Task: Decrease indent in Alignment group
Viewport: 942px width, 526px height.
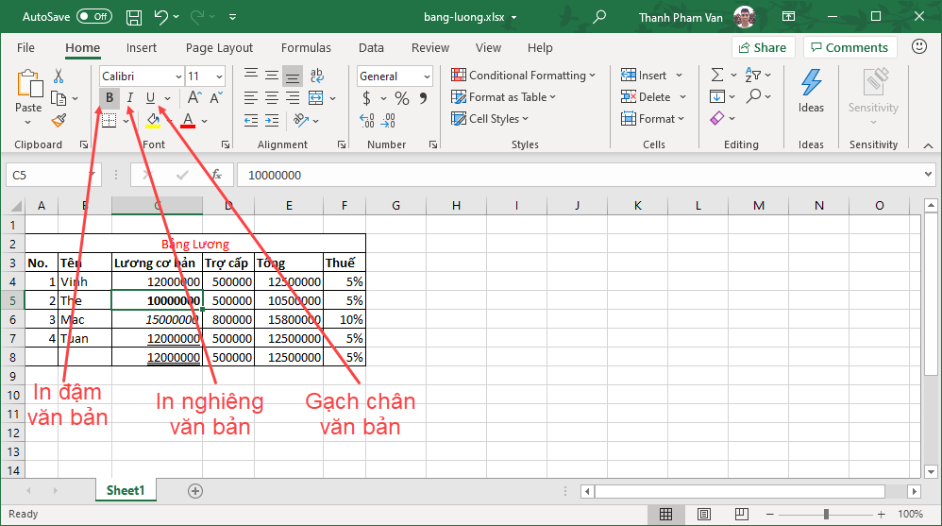Action: coord(251,120)
